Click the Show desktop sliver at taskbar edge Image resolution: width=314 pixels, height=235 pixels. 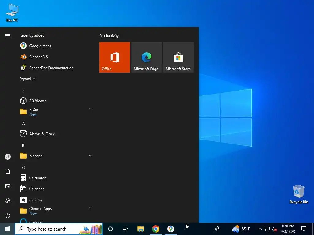point(313,229)
